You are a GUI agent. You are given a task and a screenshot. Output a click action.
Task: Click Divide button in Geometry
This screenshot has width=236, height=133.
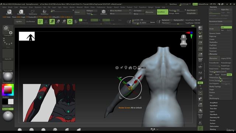click(x=215, y=29)
